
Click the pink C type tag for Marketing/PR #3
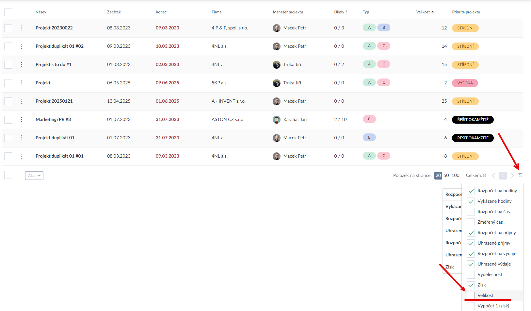click(369, 119)
